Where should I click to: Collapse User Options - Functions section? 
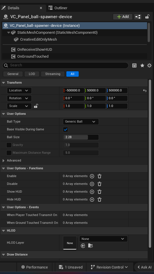tap(3, 168)
